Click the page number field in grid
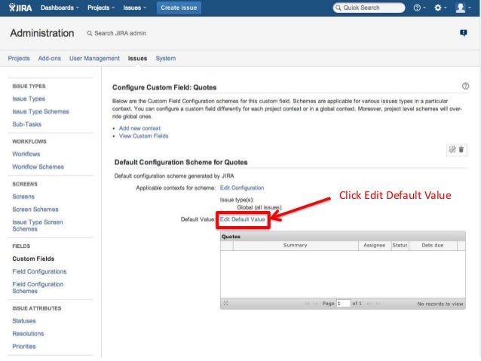Image resolution: width=481 pixels, height=361 pixels. click(343, 303)
